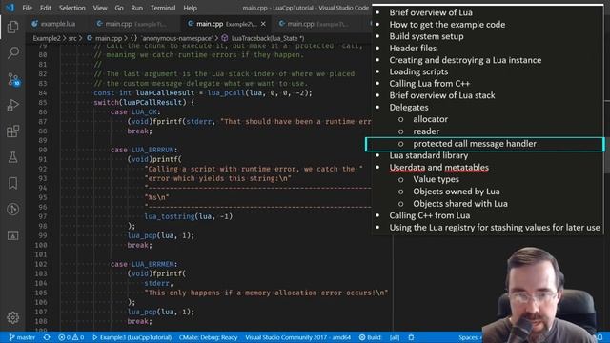Click CMake: Debug: Ready in status bar
Screen dimensions: 610x343
click(208, 337)
